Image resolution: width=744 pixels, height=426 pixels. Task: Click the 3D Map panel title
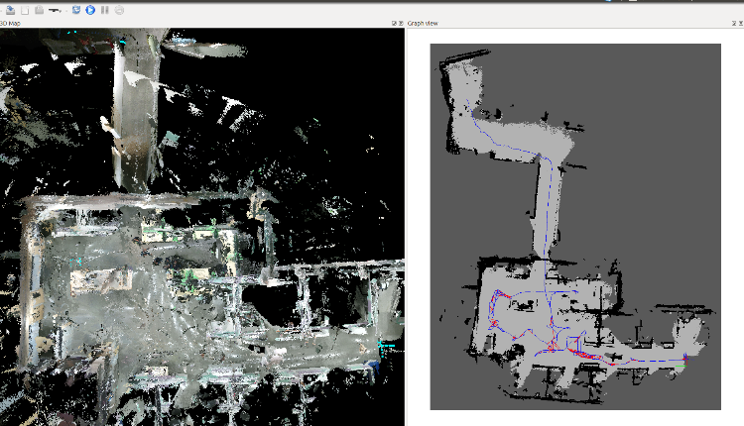pos(12,23)
